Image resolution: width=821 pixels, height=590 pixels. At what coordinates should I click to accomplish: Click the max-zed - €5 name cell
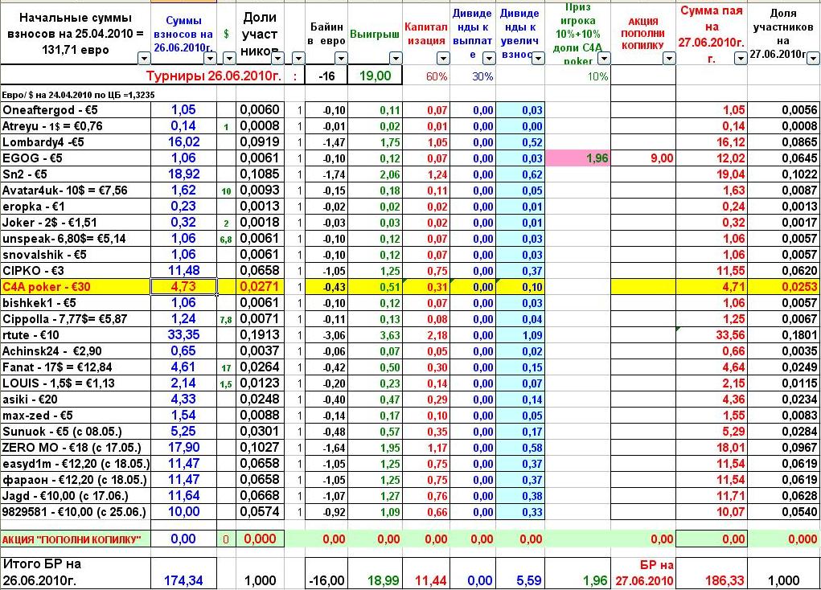[x=76, y=416]
